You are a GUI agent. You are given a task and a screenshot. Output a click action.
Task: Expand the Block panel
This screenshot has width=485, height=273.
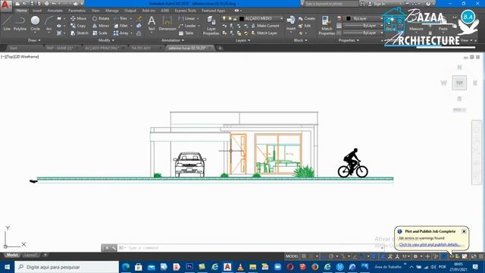[300, 40]
